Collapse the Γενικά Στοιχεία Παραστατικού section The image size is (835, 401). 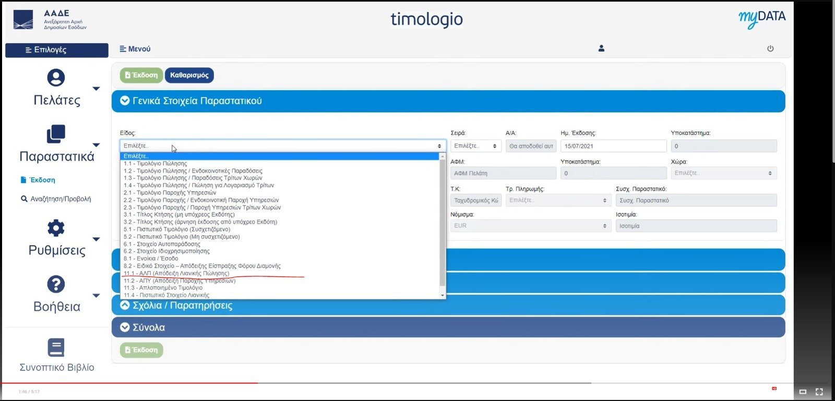[x=125, y=101]
